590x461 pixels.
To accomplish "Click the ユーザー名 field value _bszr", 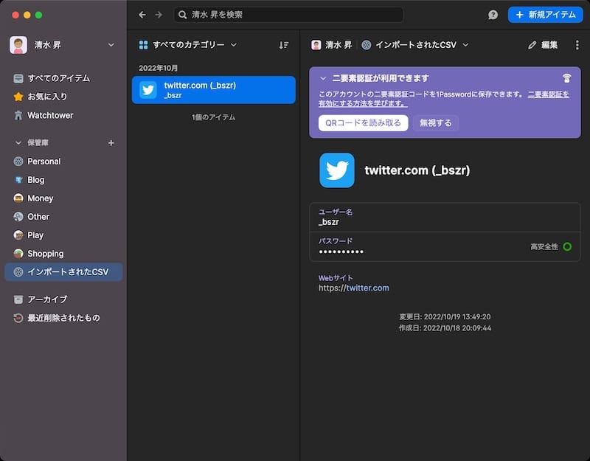I will coord(328,223).
